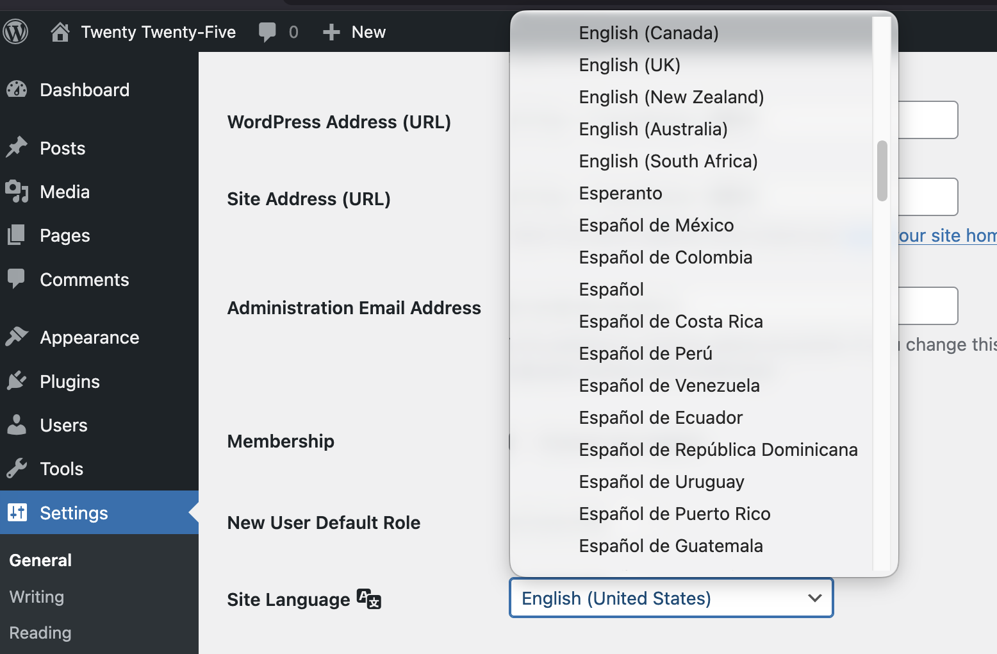Click the comments bubble icon showing 0
The image size is (997, 654).
pyautogui.click(x=268, y=31)
